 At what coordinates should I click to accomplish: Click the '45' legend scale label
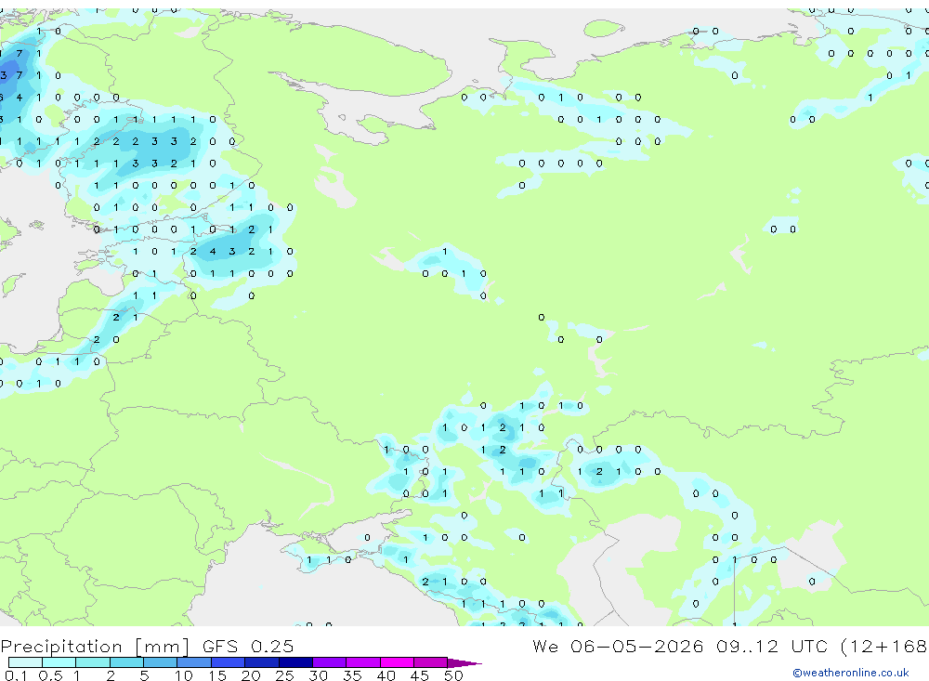point(420,675)
